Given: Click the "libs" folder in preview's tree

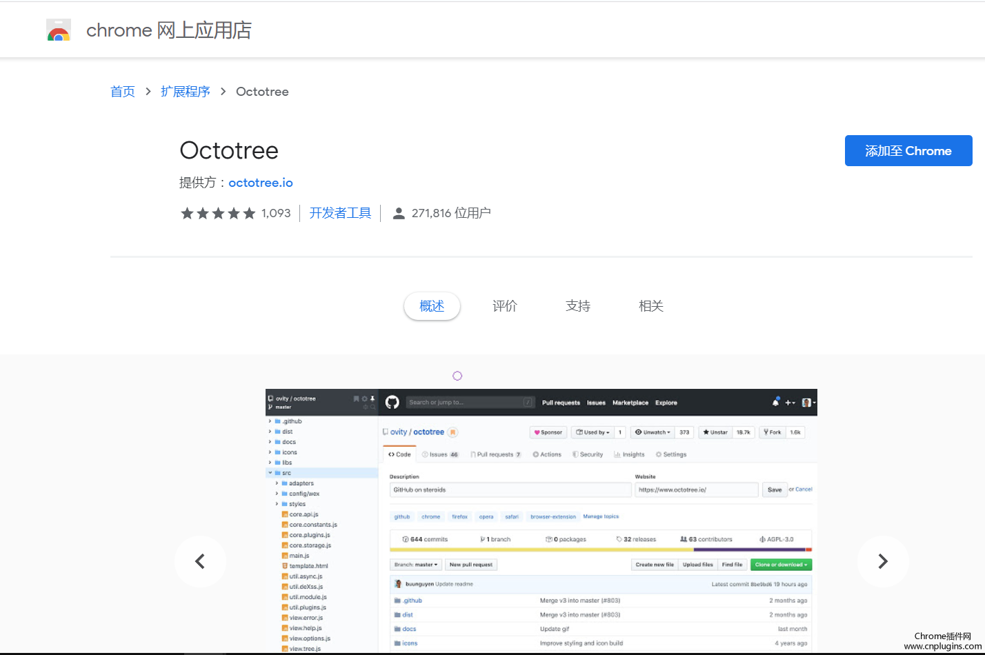Looking at the screenshot, I should pyautogui.click(x=287, y=463).
